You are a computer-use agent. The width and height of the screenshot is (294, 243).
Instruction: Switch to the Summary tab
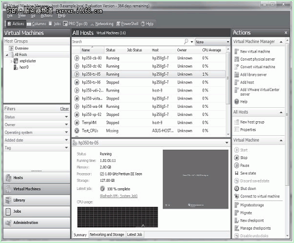[80, 235]
